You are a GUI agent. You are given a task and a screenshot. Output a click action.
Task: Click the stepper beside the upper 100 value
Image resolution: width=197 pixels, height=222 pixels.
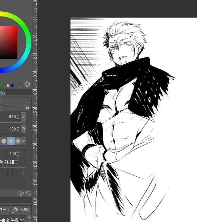coord(18,129)
